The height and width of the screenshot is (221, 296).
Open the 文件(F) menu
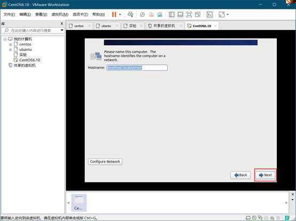point(10,14)
